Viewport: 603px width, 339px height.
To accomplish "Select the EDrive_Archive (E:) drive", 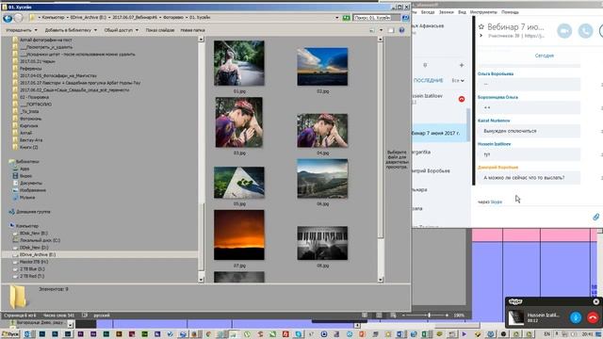I will coord(38,254).
